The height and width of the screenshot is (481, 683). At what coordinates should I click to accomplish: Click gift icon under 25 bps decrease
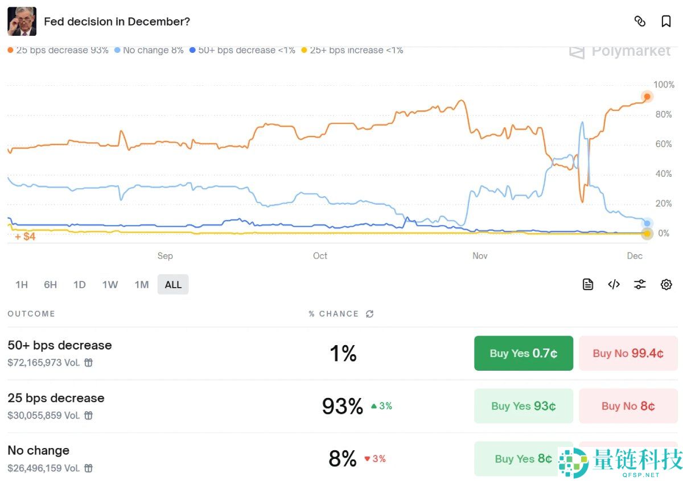(89, 416)
